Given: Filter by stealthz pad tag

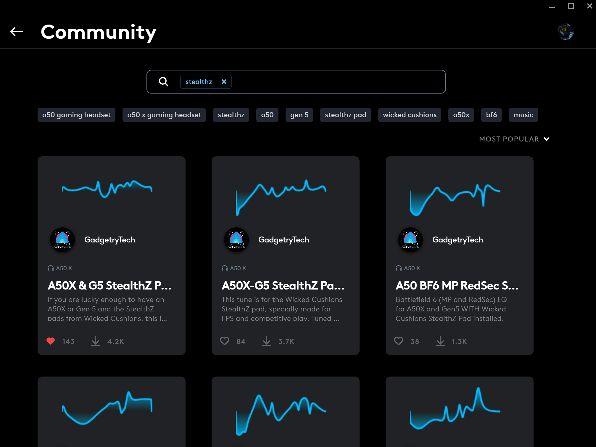Looking at the screenshot, I should pos(346,115).
